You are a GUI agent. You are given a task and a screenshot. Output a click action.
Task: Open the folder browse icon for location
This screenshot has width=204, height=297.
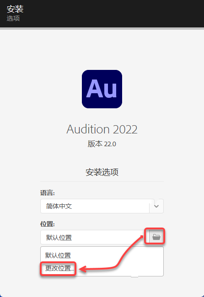click(156, 237)
